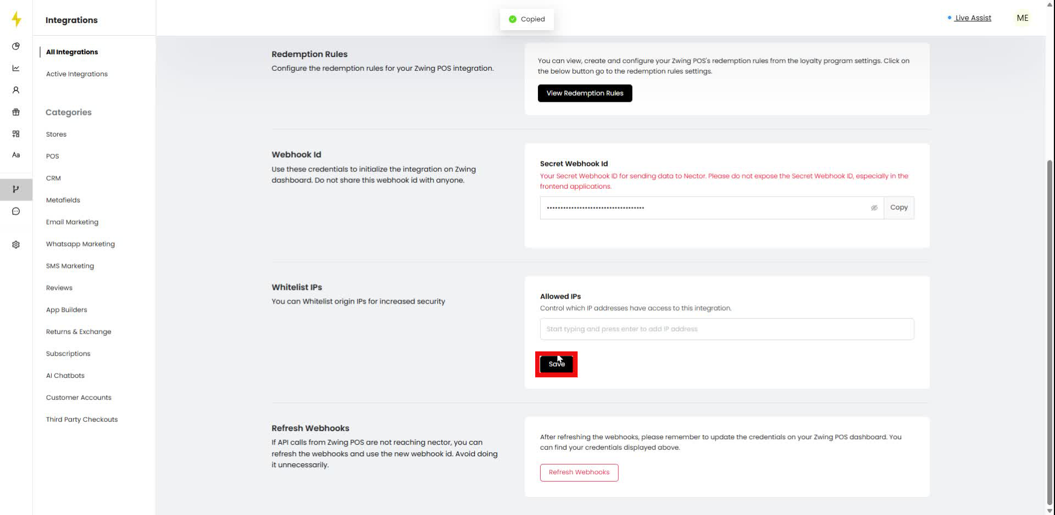The image size is (1055, 515).
Task: Select the Aa content icon
Action: pyautogui.click(x=16, y=155)
